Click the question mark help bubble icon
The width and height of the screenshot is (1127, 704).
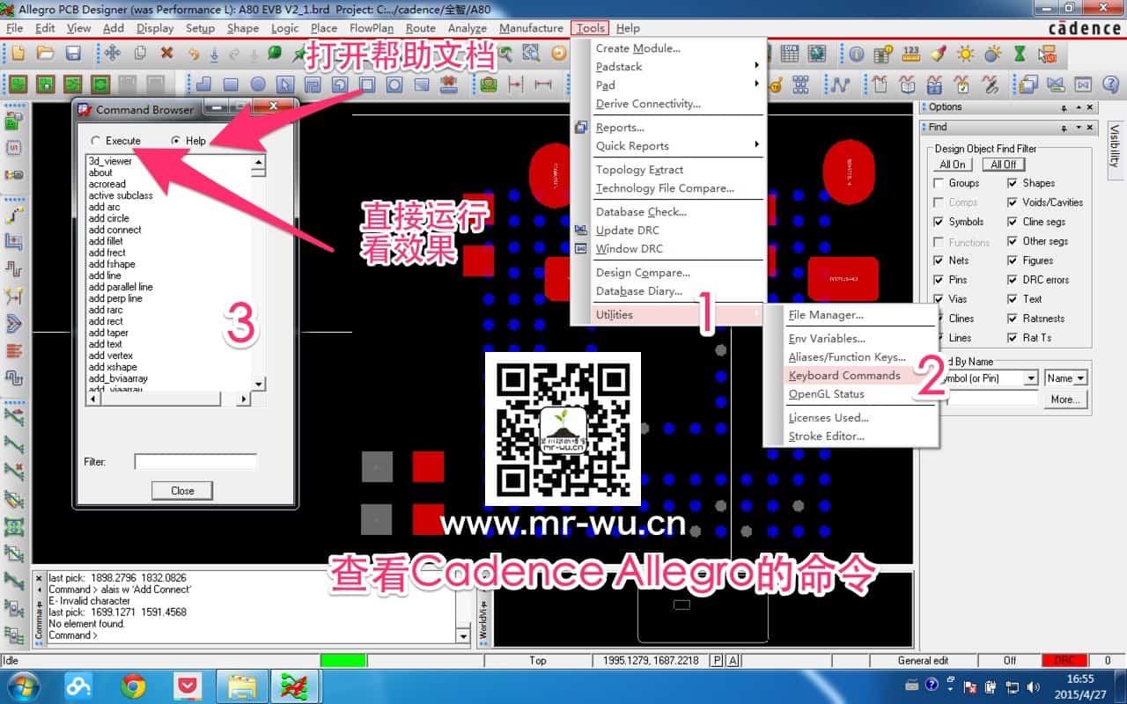[1109, 84]
